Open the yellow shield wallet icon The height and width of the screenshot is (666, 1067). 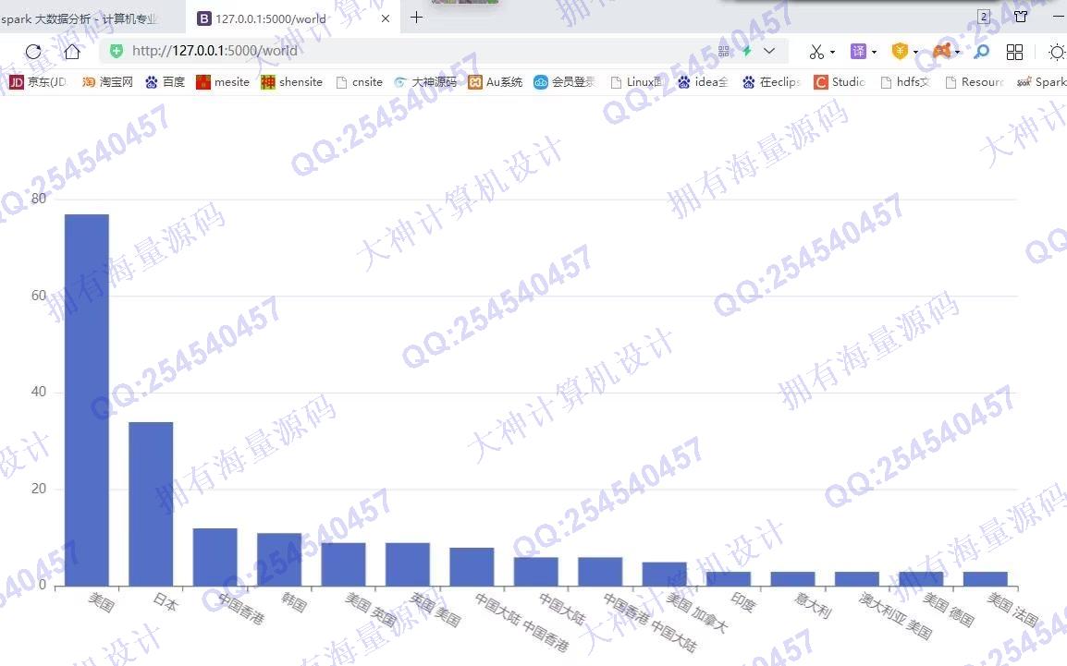click(900, 51)
